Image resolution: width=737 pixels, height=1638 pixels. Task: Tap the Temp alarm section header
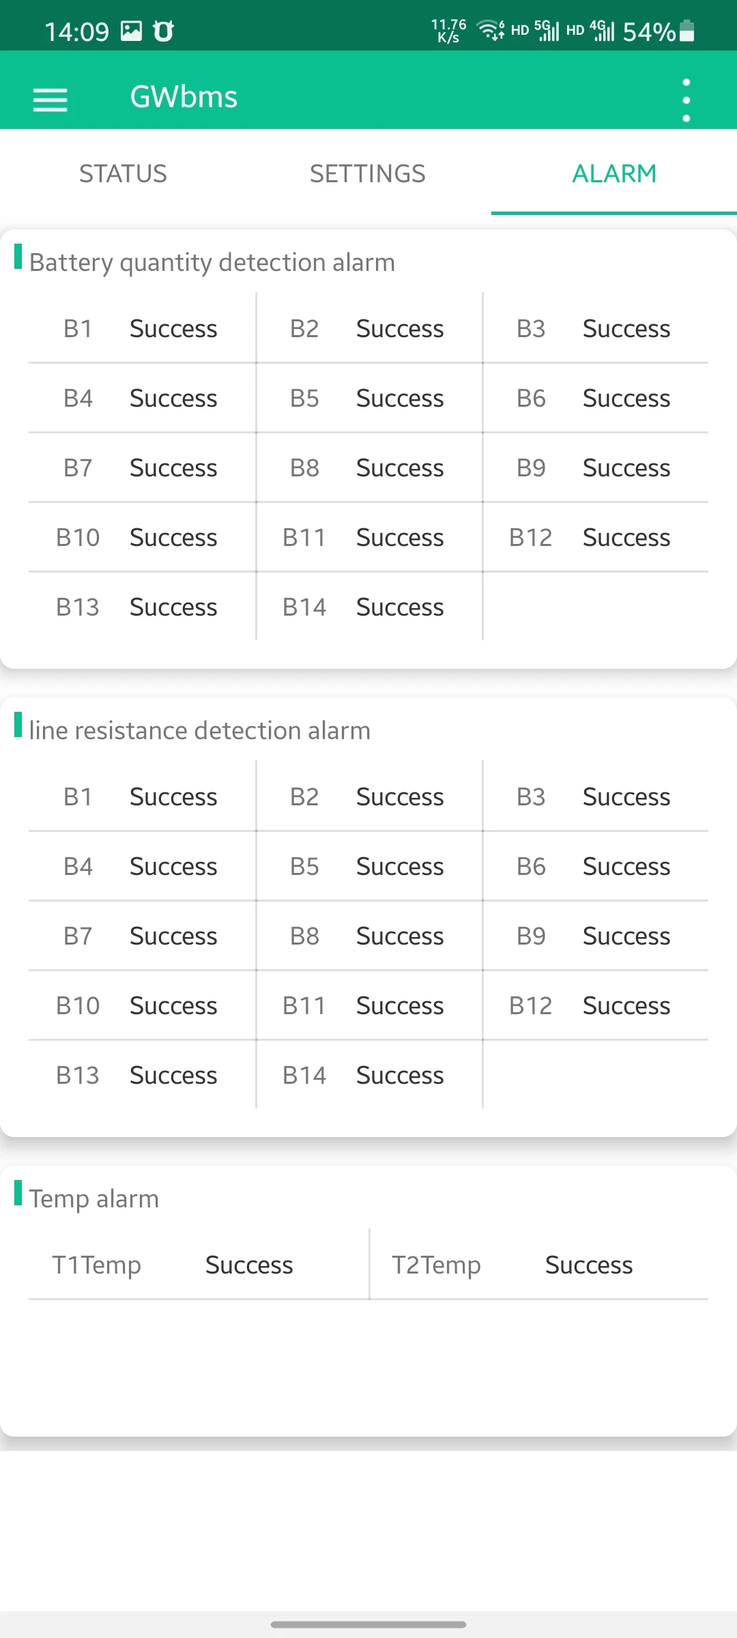tap(94, 1198)
